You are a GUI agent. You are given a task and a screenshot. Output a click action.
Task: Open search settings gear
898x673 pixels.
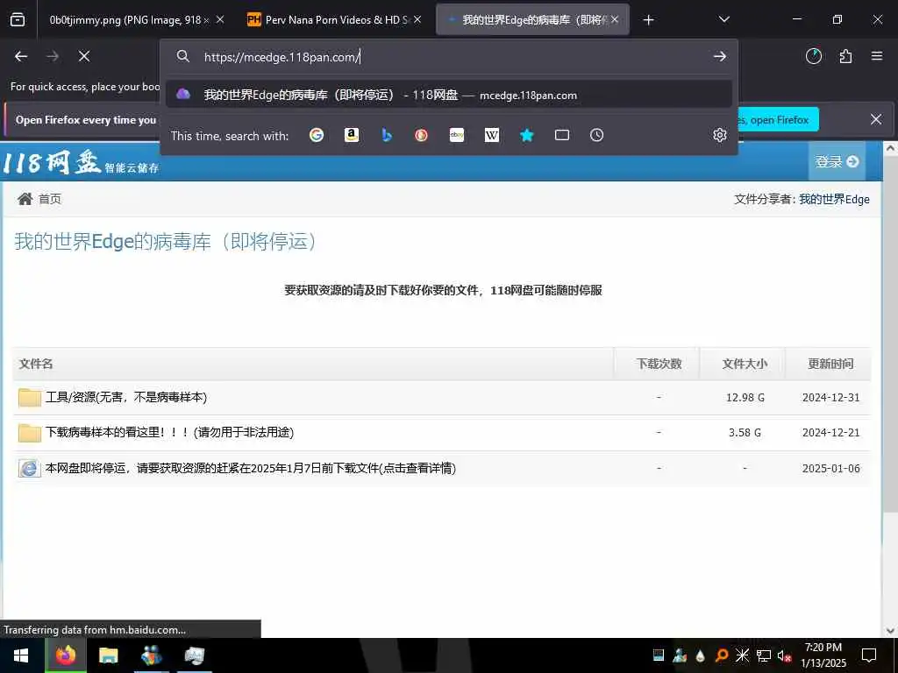tap(720, 135)
